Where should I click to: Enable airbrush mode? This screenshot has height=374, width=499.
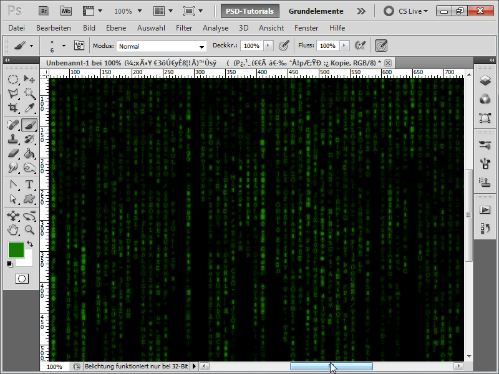pos(360,46)
